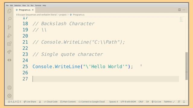Select the Program.cs editor tab

tap(25, 10)
